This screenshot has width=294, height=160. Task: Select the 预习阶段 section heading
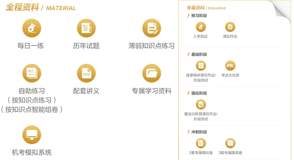pyautogui.click(x=199, y=16)
